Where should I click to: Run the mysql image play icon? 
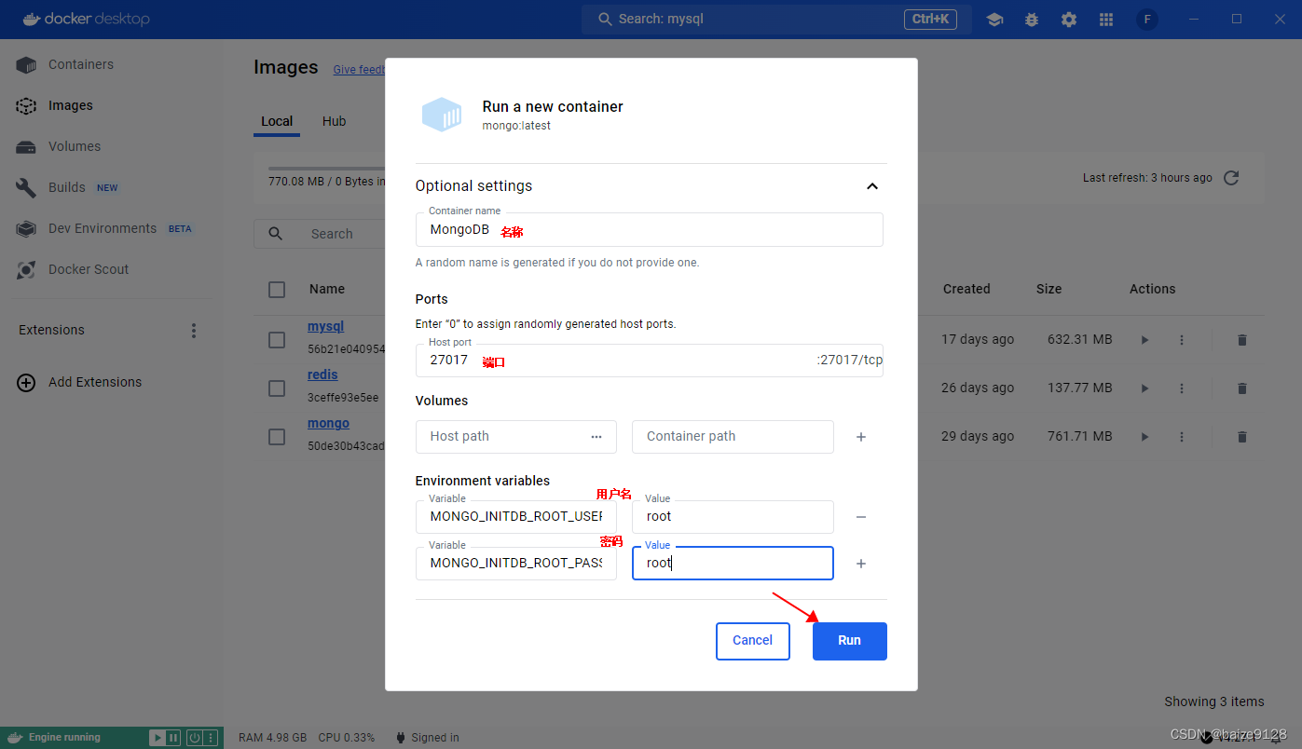tap(1144, 340)
